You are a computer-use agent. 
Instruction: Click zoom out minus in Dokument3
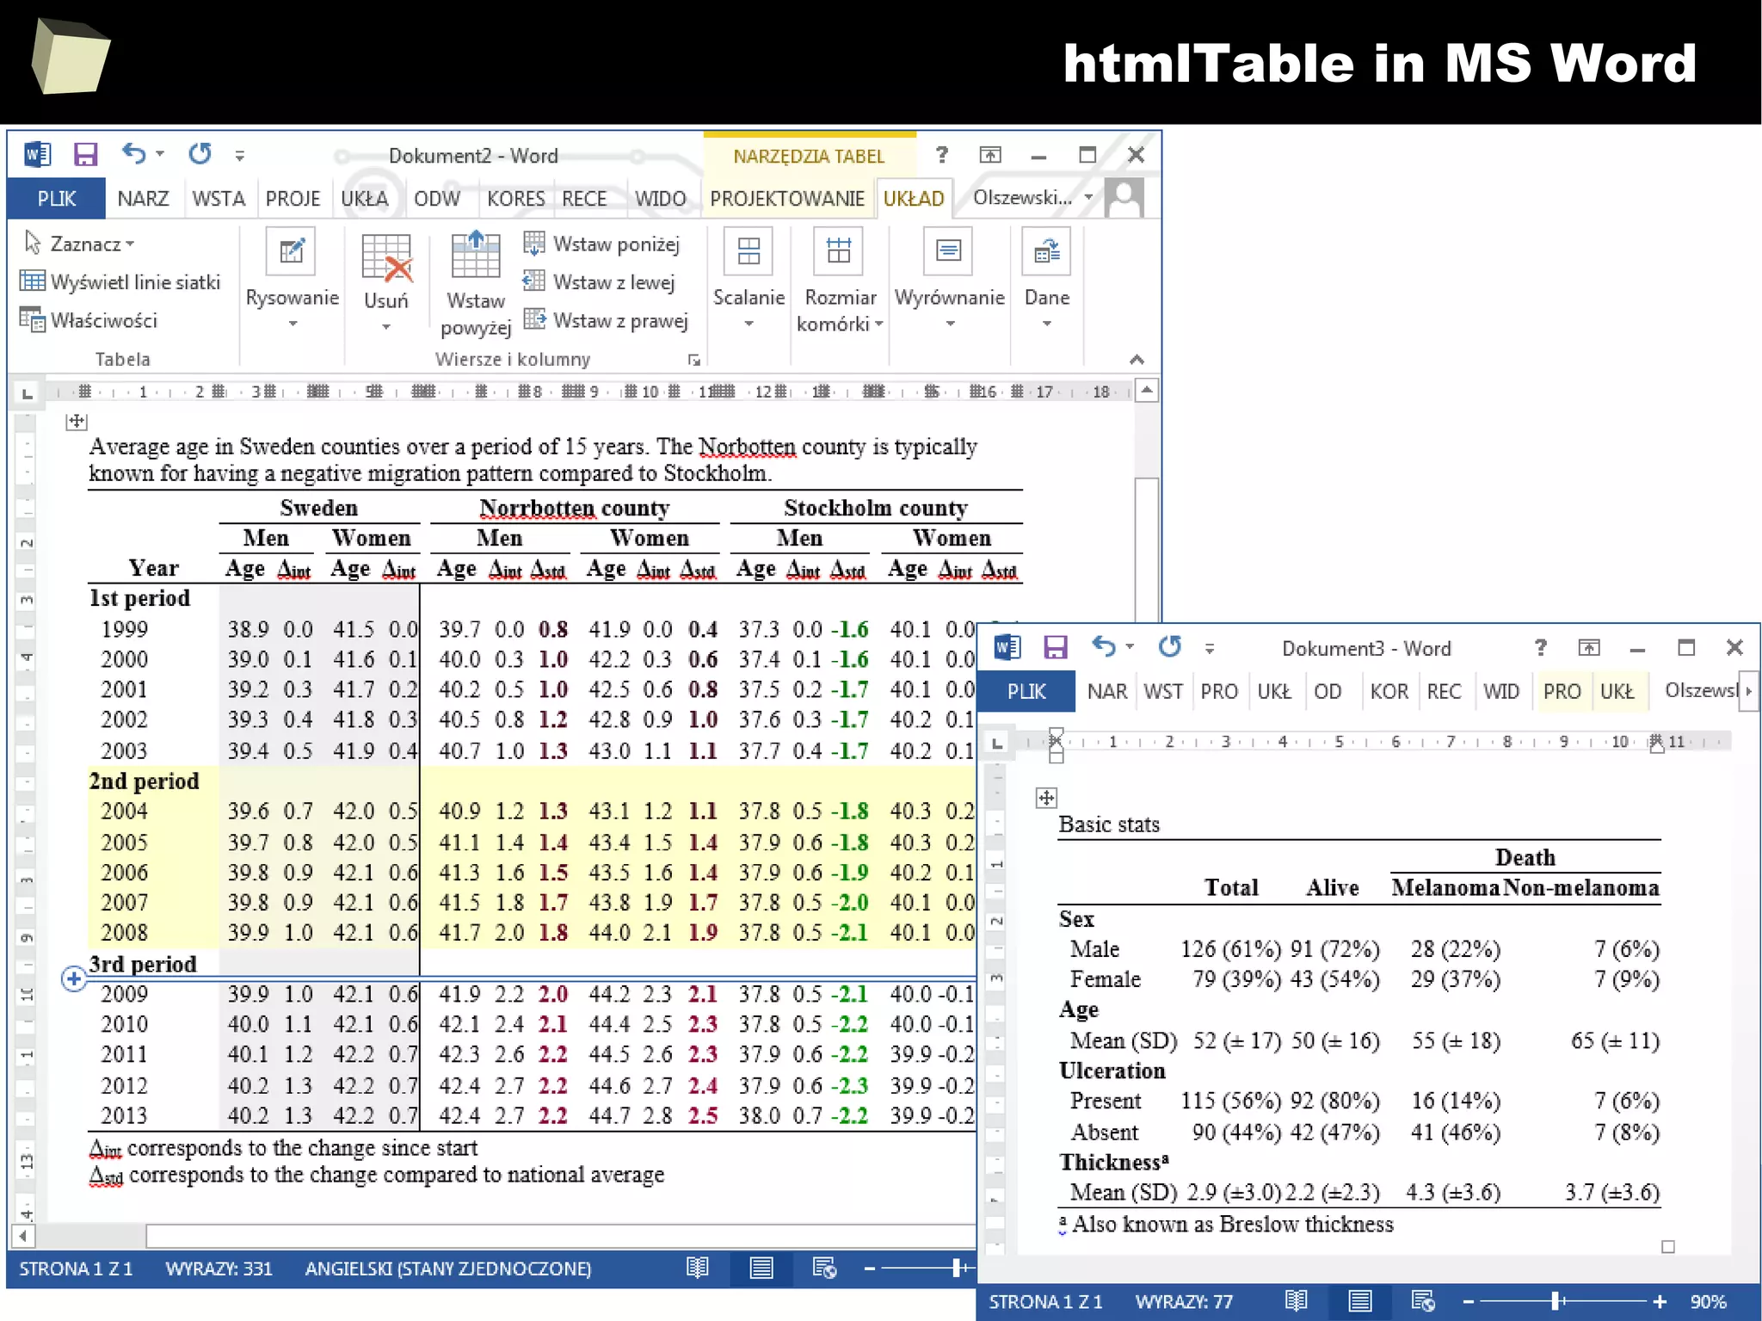1469,1302
